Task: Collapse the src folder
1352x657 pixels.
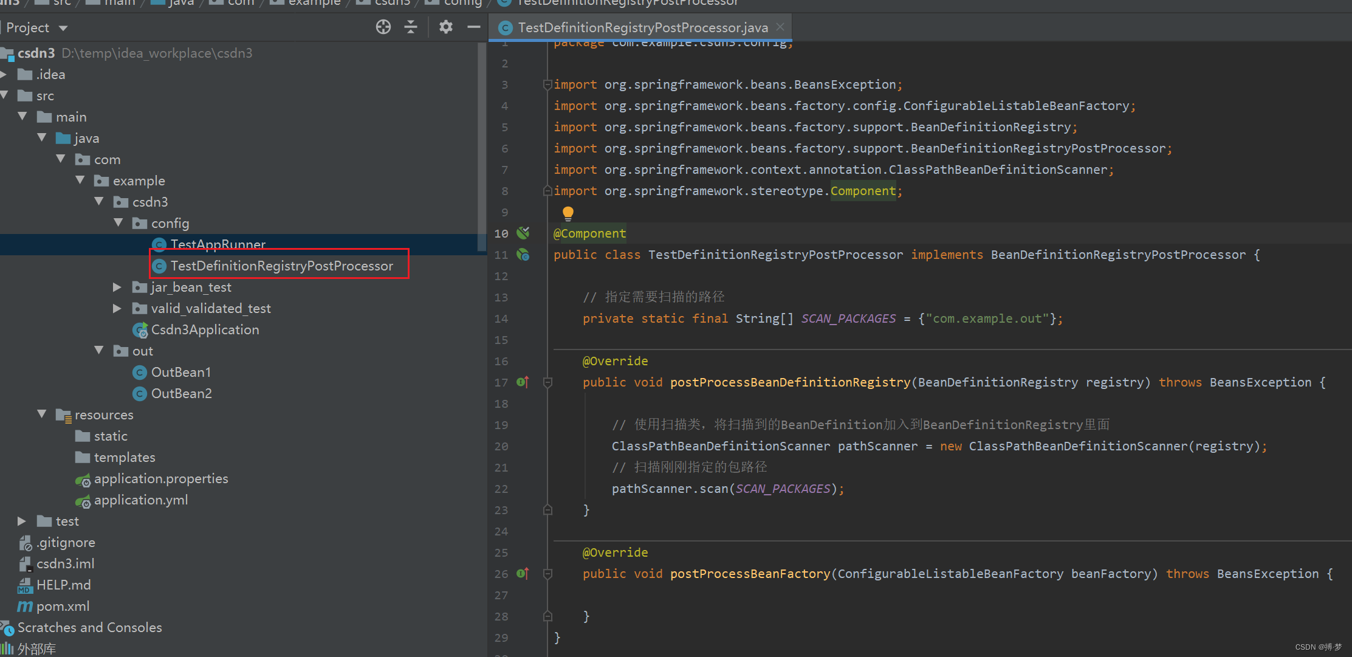Action: 5,95
